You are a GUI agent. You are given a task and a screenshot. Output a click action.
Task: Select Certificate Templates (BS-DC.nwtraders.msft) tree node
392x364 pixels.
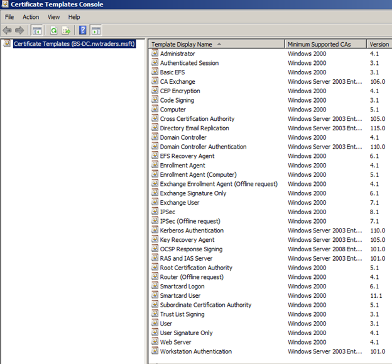point(74,44)
